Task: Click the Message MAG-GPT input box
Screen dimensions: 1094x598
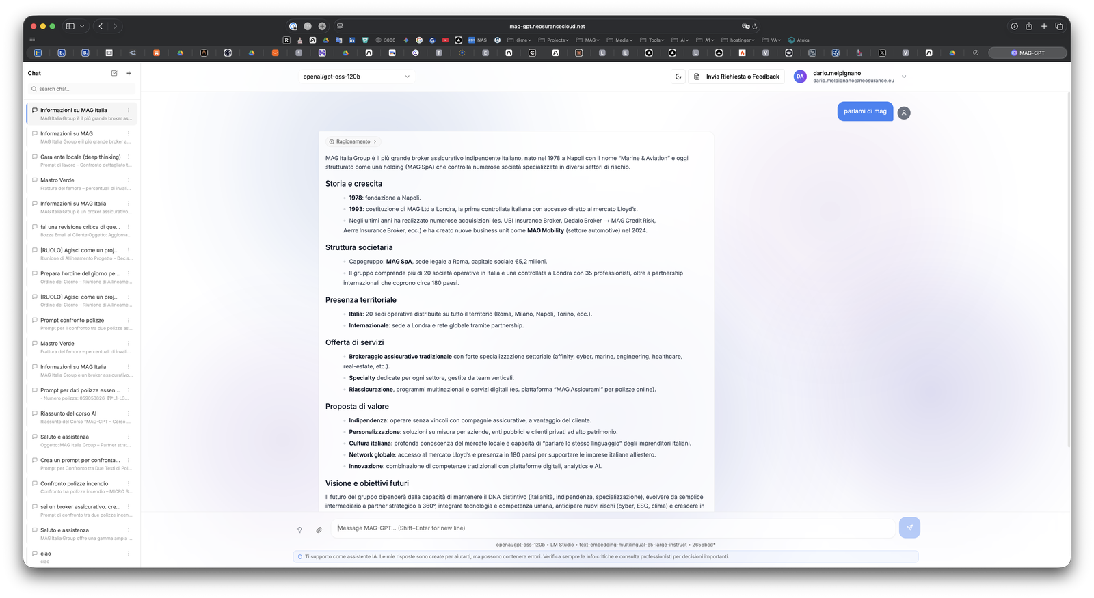Action: pyautogui.click(x=614, y=528)
